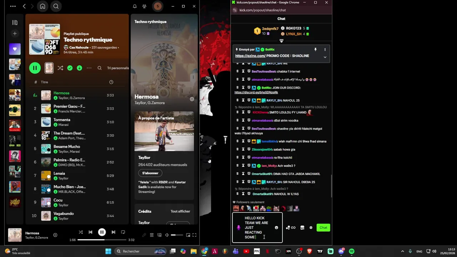Add current song to Liked in bottom bar
Screen dimensions: 457x257
point(55,235)
